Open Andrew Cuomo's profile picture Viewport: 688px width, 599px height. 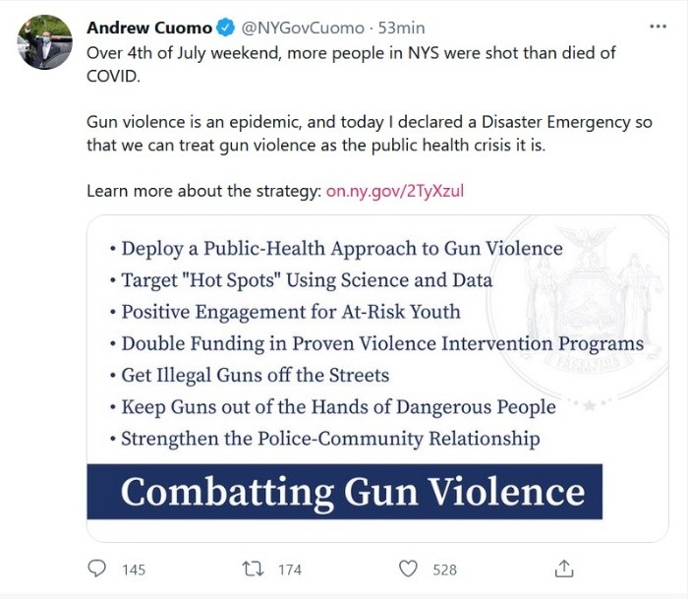point(44,42)
